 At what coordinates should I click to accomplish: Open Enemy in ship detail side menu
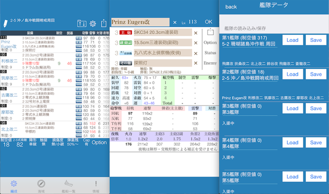coord(210,63)
